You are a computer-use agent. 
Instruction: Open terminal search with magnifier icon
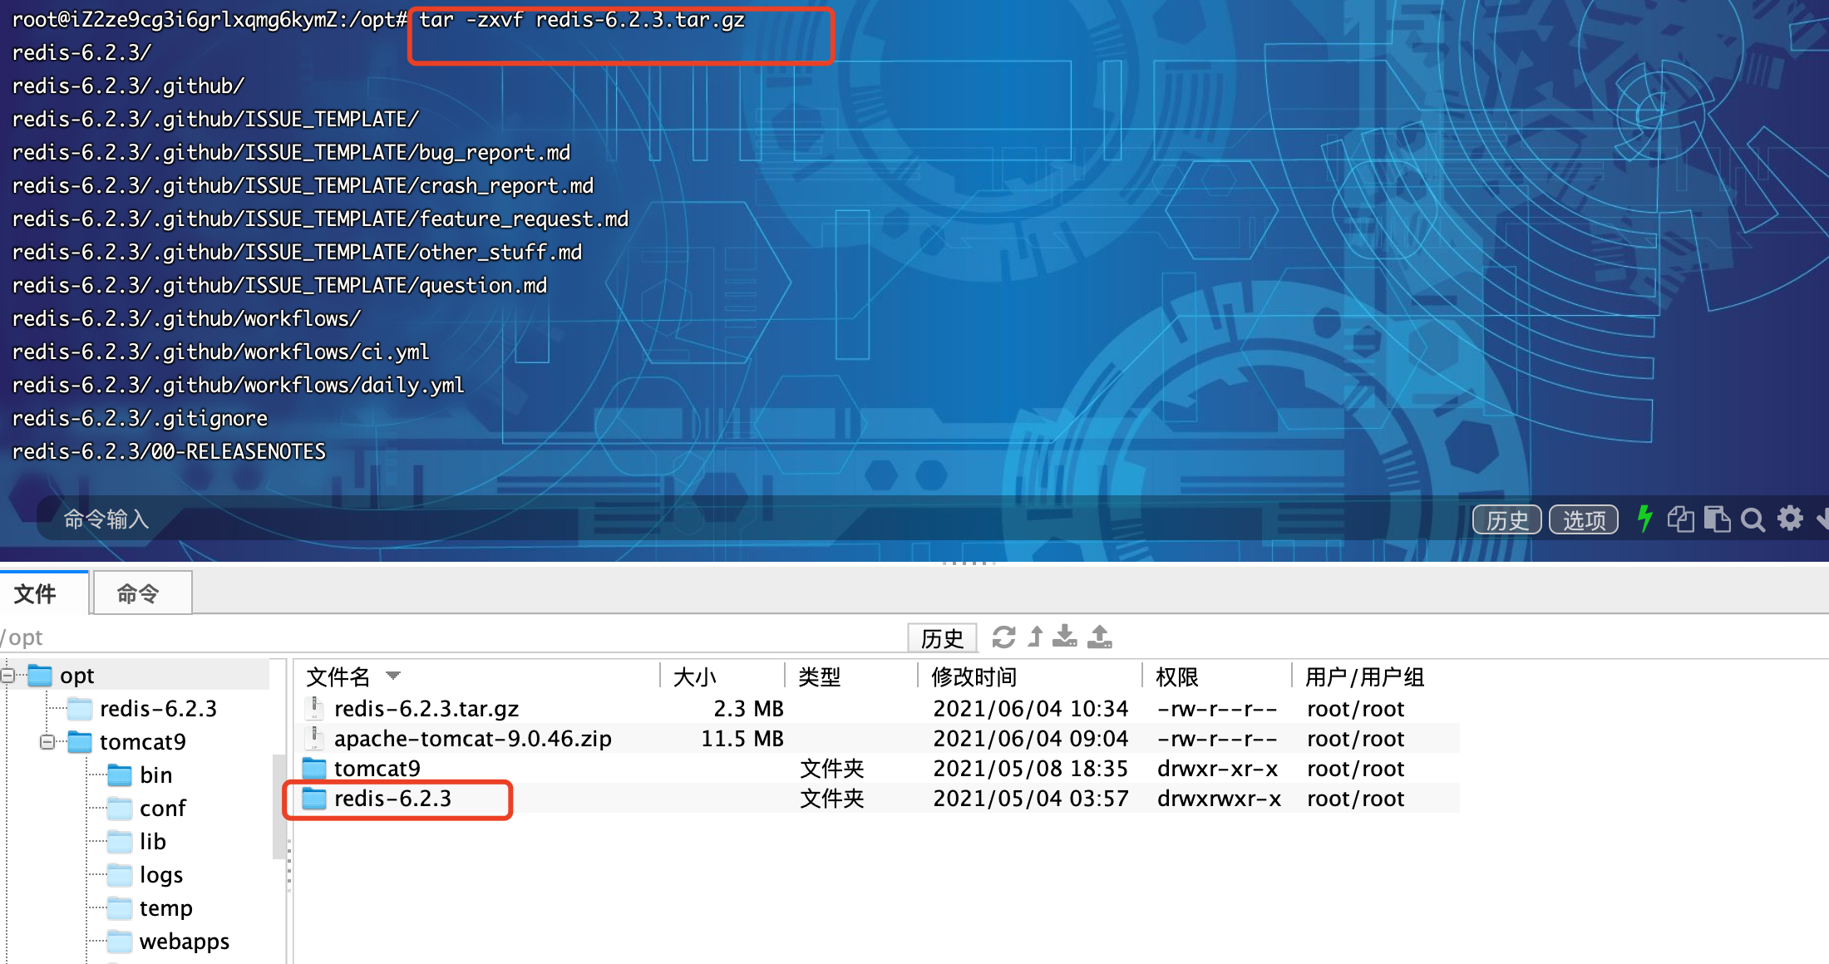(1753, 520)
